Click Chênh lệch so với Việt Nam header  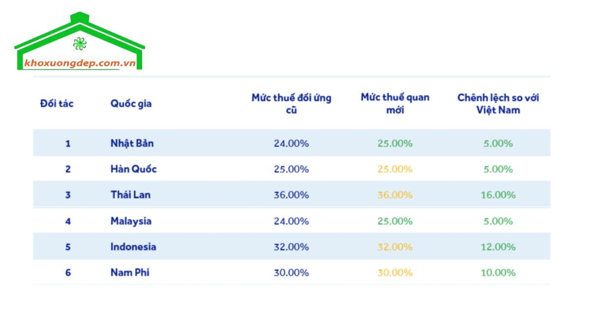(x=498, y=103)
